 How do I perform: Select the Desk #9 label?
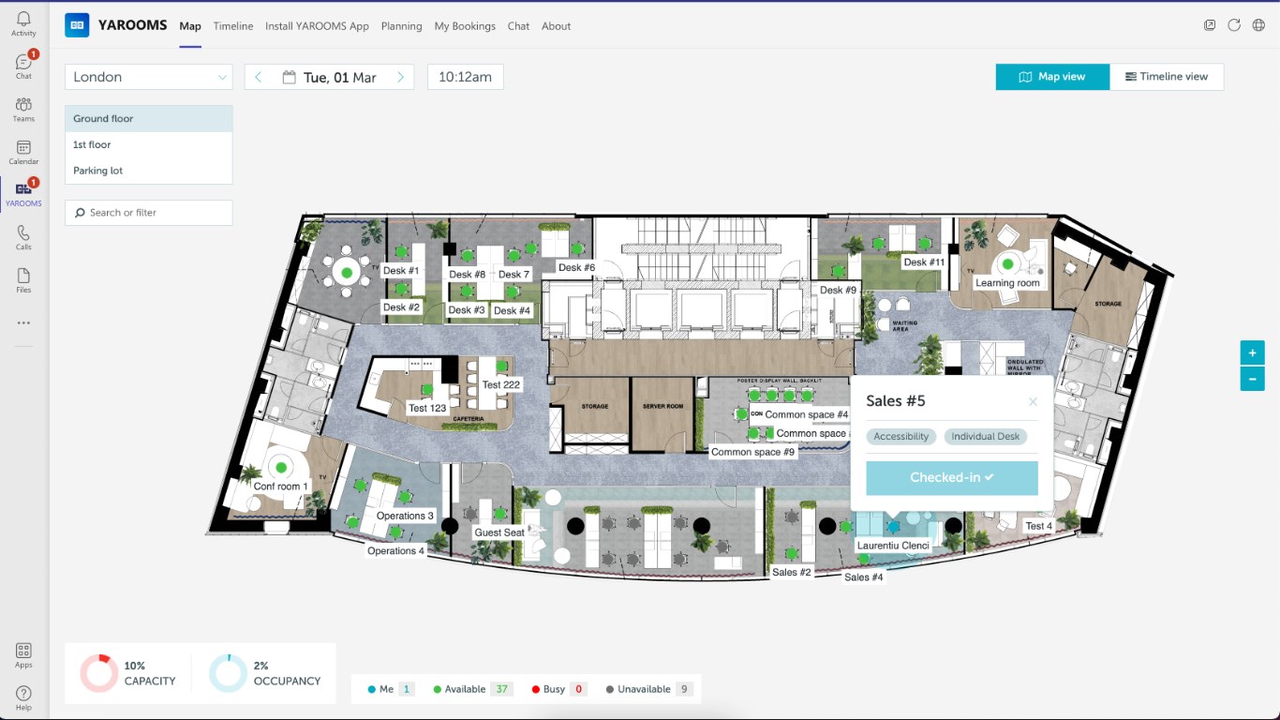838,290
